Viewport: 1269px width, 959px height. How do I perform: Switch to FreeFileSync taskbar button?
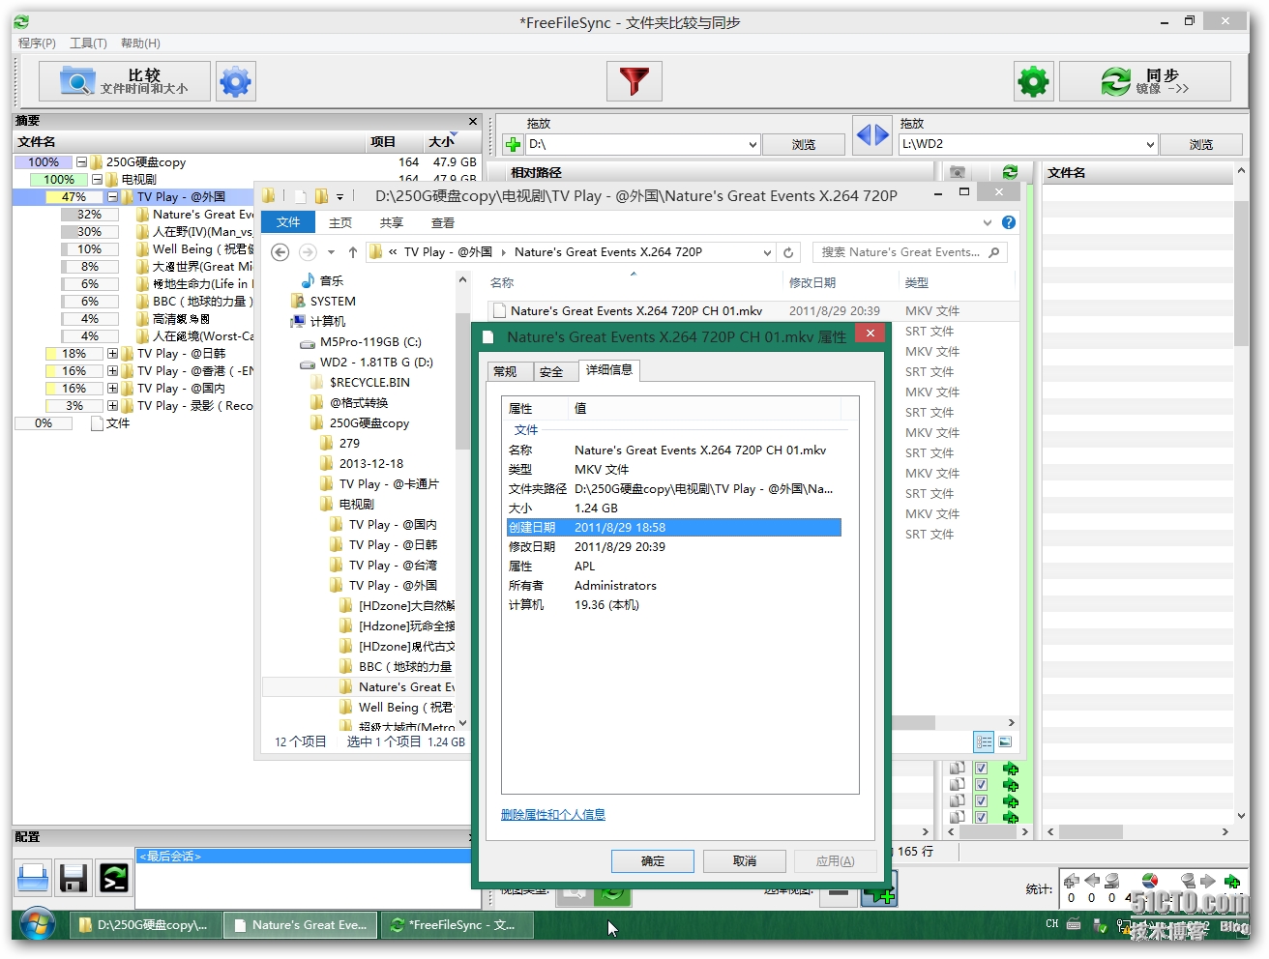(x=457, y=925)
